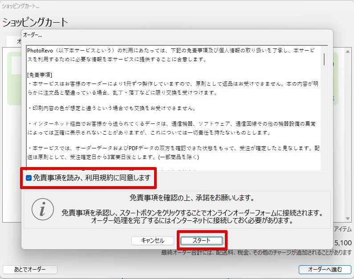Click the あとでオーダー button
Viewport: 354px width, 279px height.
click(30, 270)
